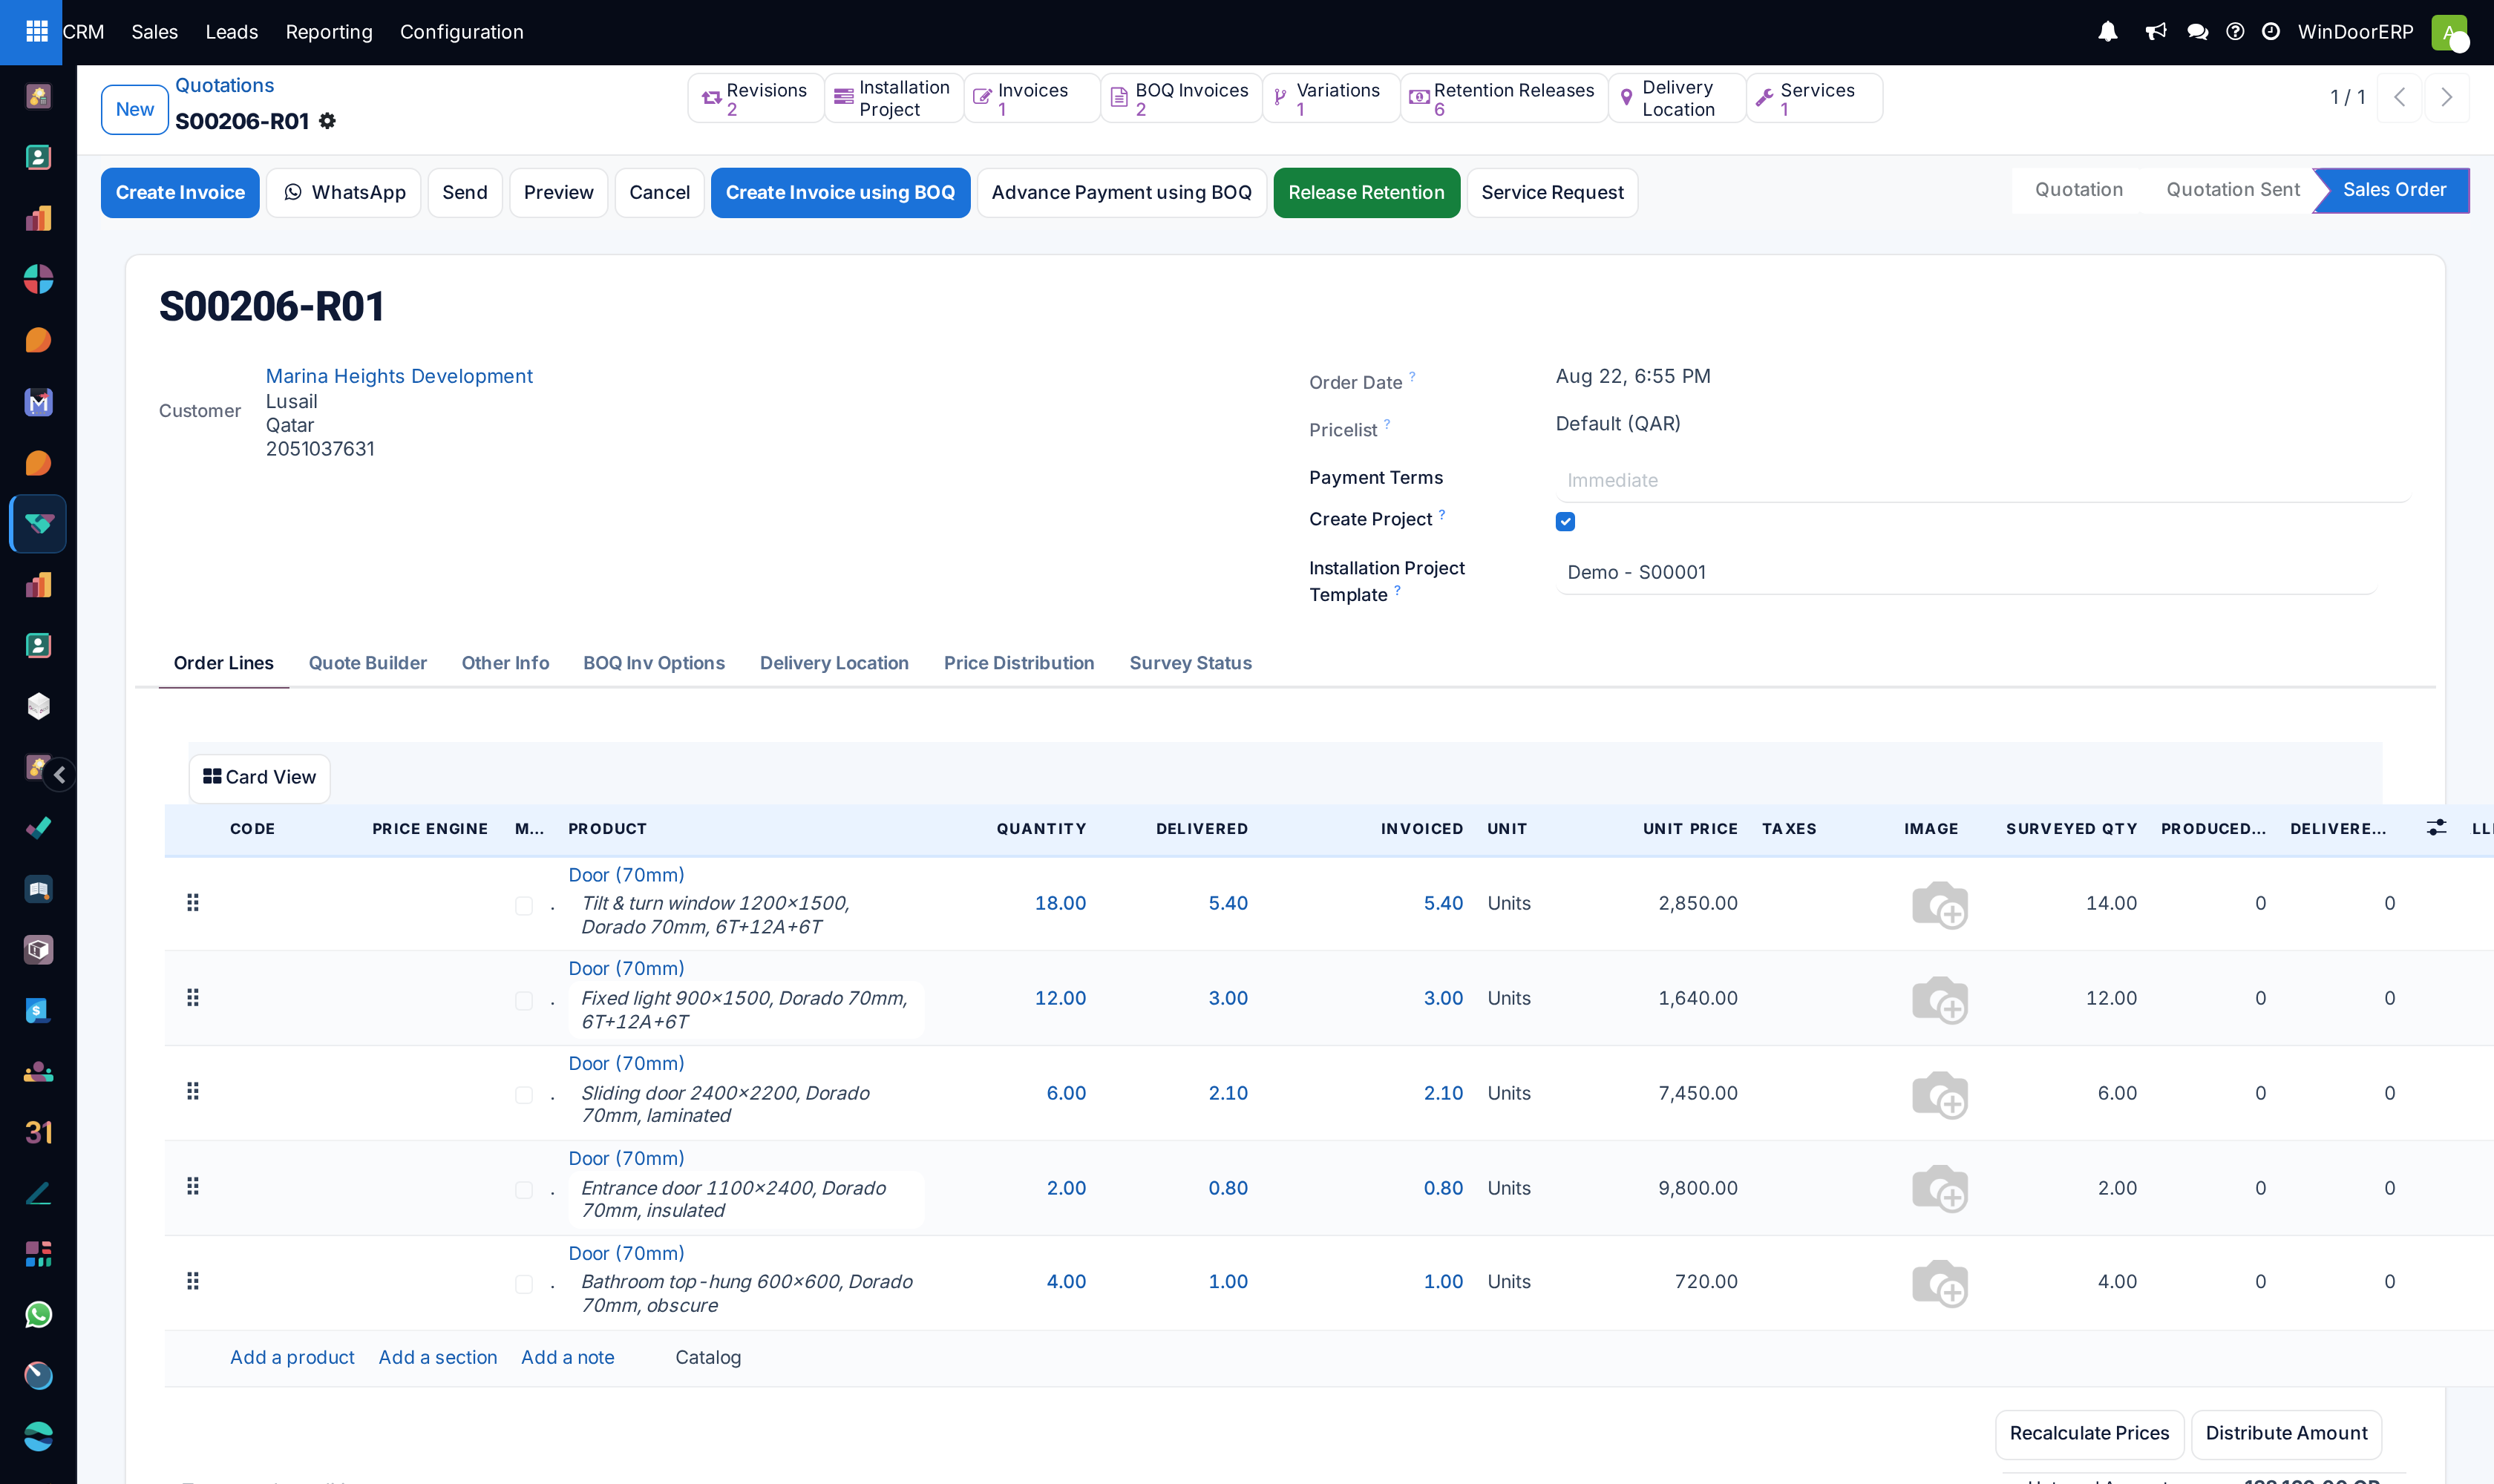
Task: Select the highlighted handshake CRM sidebar icon
Action: [38, 523]
